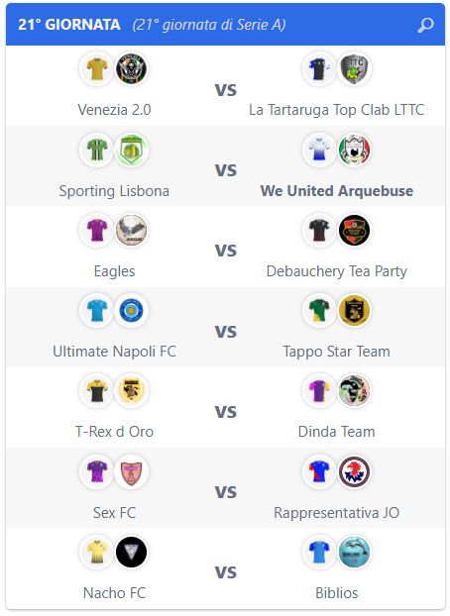Open We United Arquebuse tricolor crest
This screenshot has width=450, height=616.
click(354, 151)
